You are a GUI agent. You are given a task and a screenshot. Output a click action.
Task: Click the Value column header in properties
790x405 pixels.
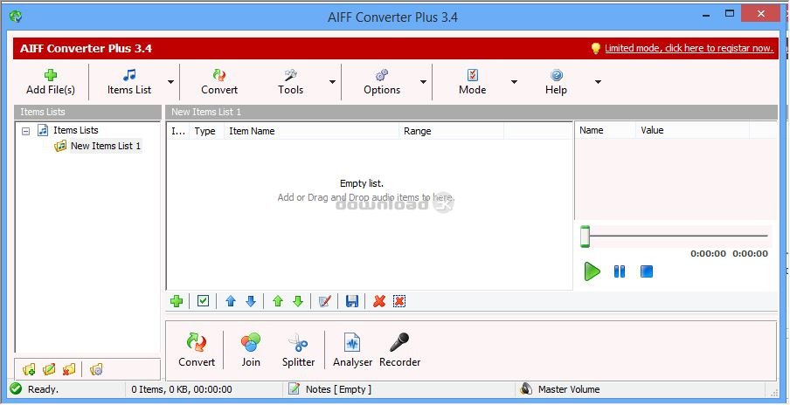[x=693, y=130]
